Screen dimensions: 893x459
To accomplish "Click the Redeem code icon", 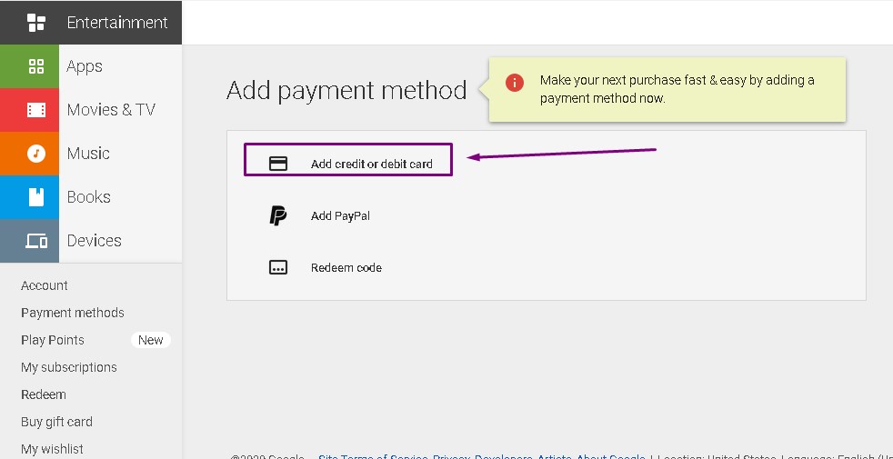I will click(x=278, y=267).
